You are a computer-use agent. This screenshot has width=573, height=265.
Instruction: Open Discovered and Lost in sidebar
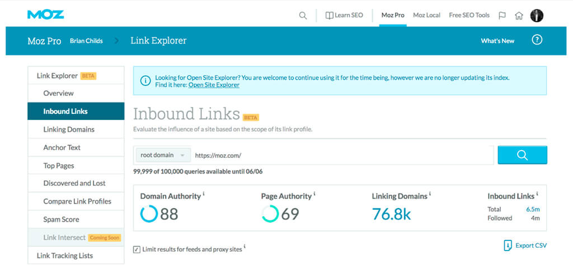click(76, 184)
